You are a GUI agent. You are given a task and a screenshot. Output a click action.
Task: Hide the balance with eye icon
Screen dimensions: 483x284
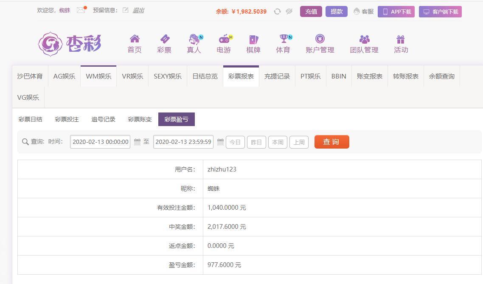point(289,11)
